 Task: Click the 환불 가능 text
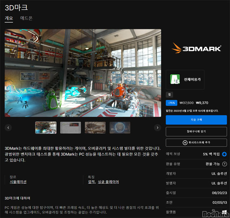pyautogui.click(x=213, y=164)
